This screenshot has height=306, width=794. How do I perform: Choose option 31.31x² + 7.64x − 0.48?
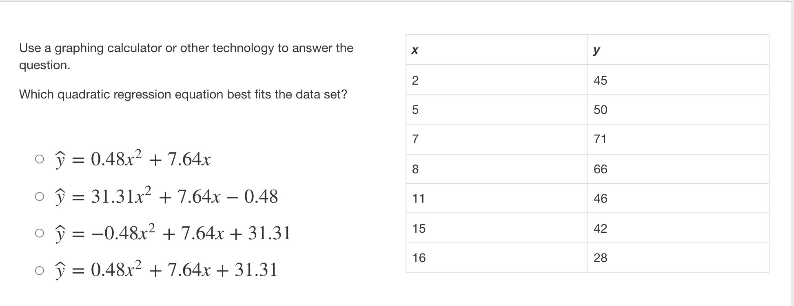[39, 197]
